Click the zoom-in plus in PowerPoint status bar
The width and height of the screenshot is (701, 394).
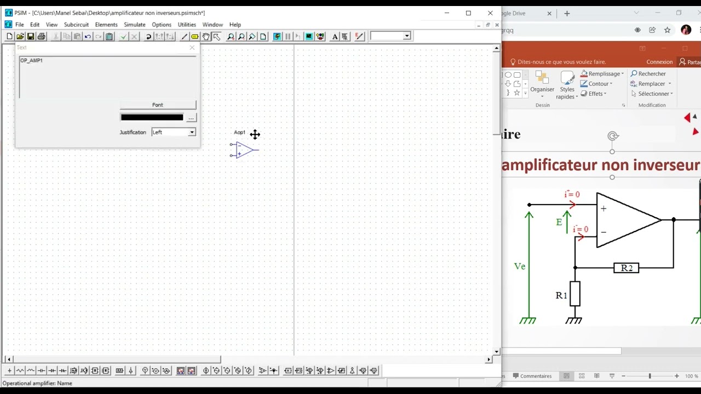click(x=677, y=376)
